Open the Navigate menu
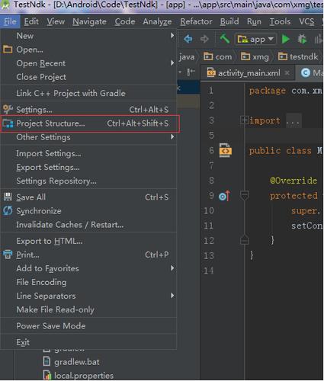Image resolution: width=324 pixels, height=381 pixels. tap(89, 21)
